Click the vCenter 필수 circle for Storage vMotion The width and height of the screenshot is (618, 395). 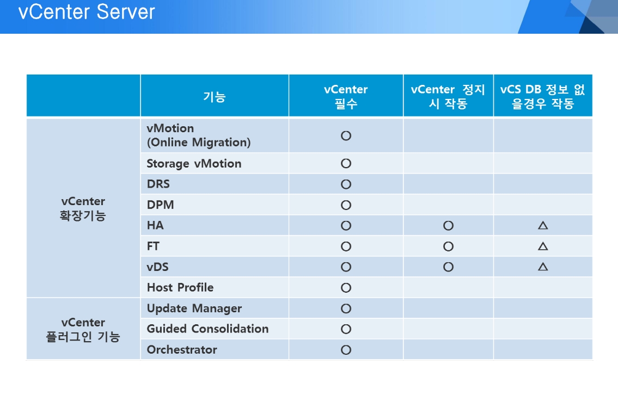346,163
